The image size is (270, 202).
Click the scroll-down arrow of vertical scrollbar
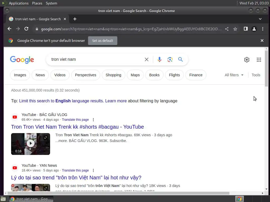point(266,189)
